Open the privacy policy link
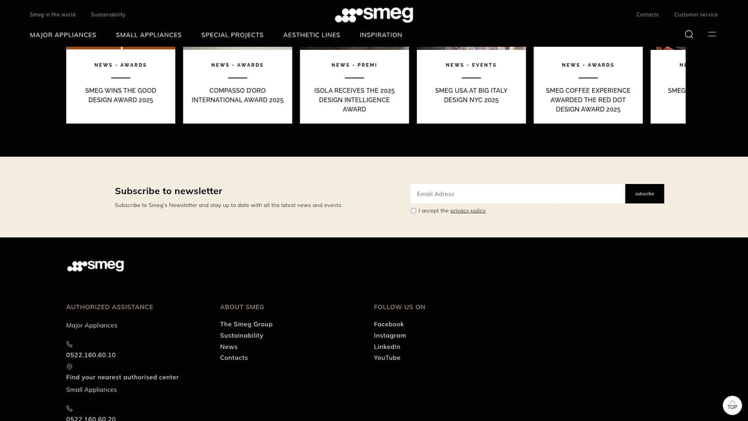Screen dimensions: 748x421 467,211
